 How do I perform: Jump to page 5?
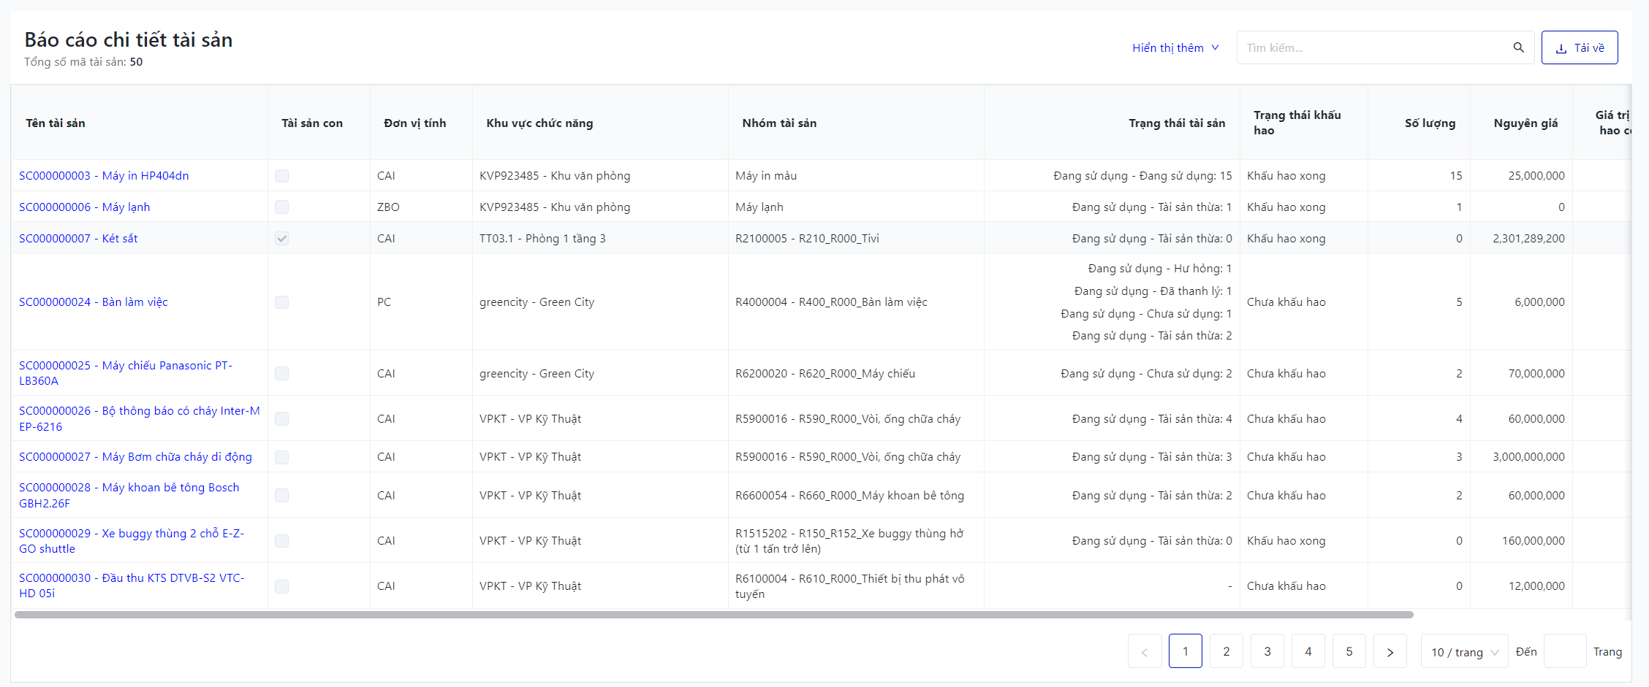[1349, 651]
